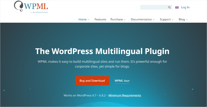Click the Buy and Download button
The image size is (207, 107).
92,81
